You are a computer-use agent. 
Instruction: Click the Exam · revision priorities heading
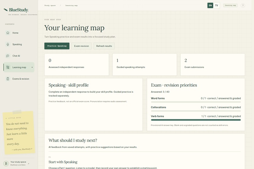click(174, 85)
